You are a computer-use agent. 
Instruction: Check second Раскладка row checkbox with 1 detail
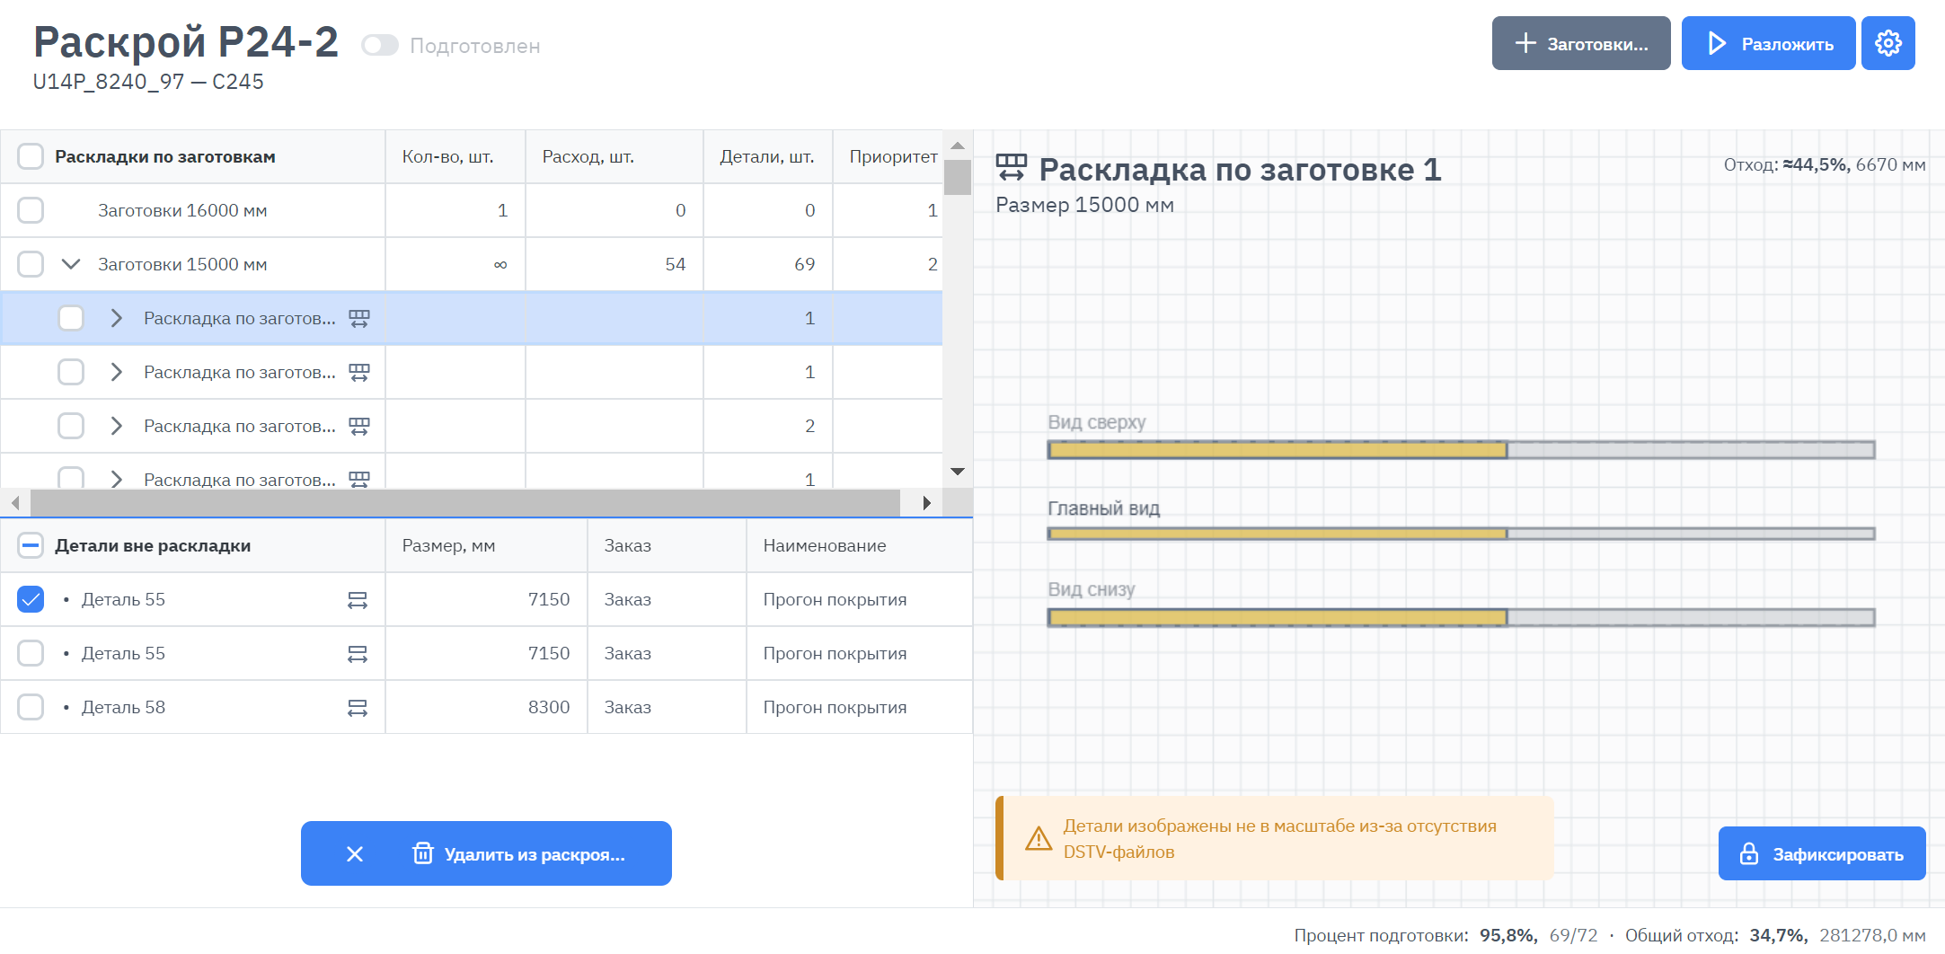(71, 372)
